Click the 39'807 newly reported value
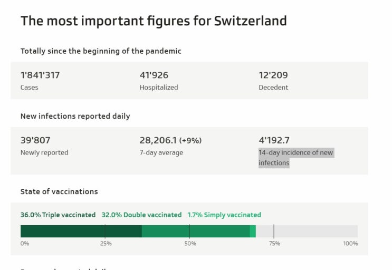Viewport: 392px width, 270px height. (35, 140)
